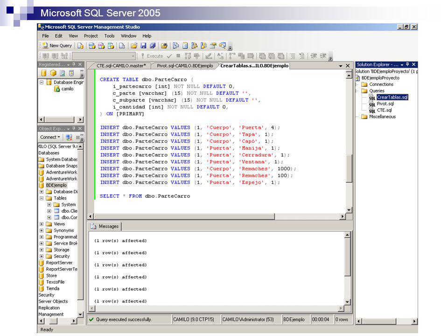Click the Database Engine icon in Registered Servers

pyautogui.click(x=44, y=73)
